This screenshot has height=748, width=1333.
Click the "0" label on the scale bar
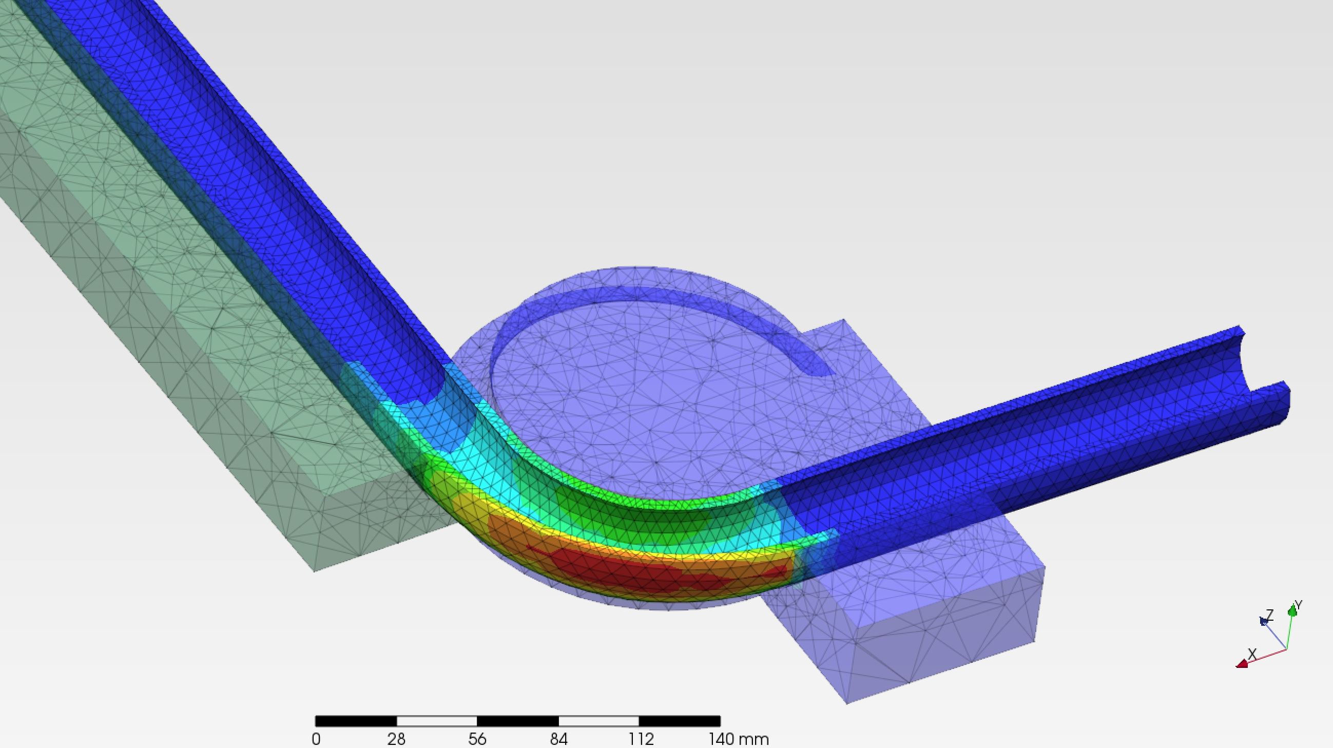316,739
